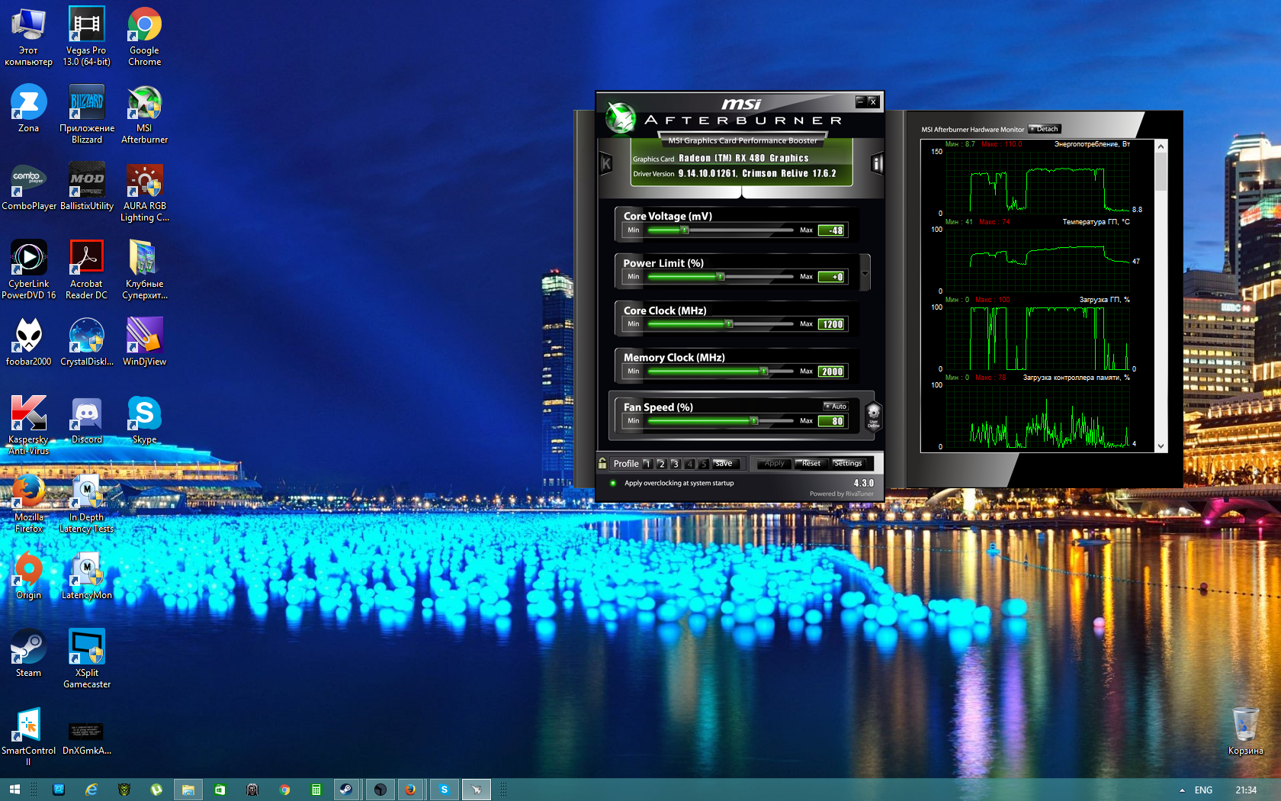Open the Afterburner Settings dialog

(848, 464)
